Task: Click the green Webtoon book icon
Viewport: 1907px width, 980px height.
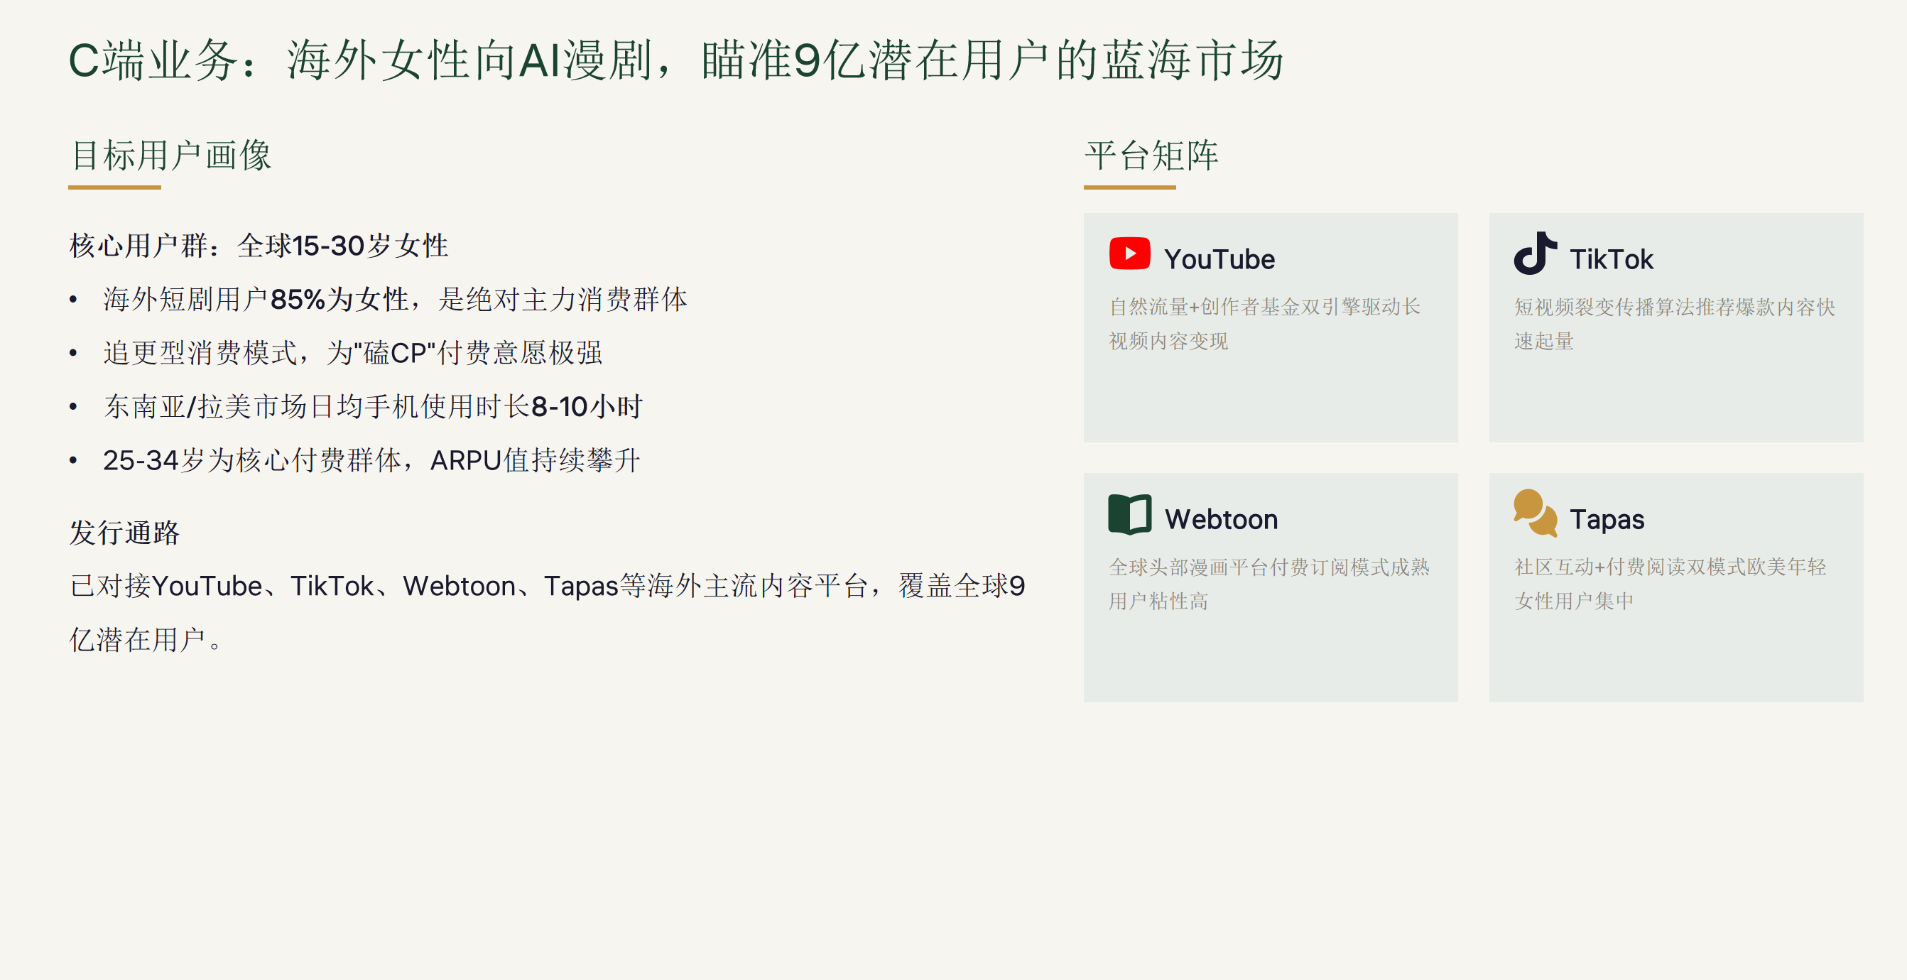Action: (1129, 513)
